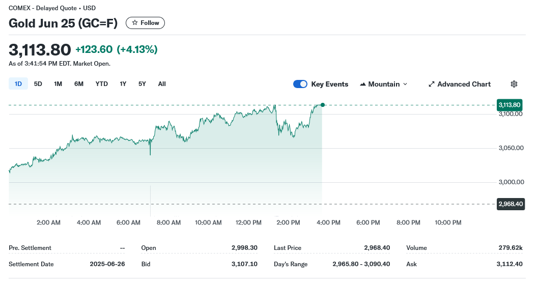Choose the YTD range tab

tap(102, 83)
